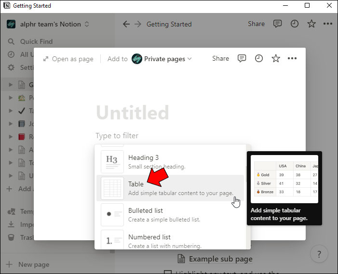
Task: Expand the sidebar page with house icon
Action: point(10,98)
